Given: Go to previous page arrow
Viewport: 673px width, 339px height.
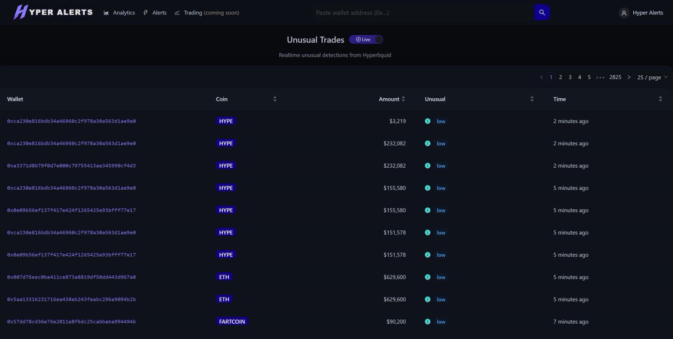Looking at the screenshot, I should click(541, 77).
